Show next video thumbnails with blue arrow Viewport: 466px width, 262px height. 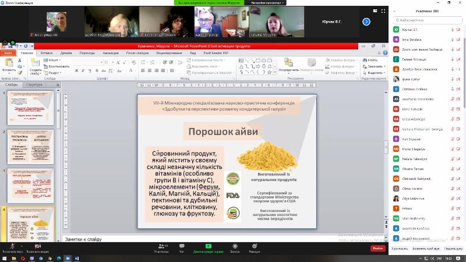[x=366, y=22]
